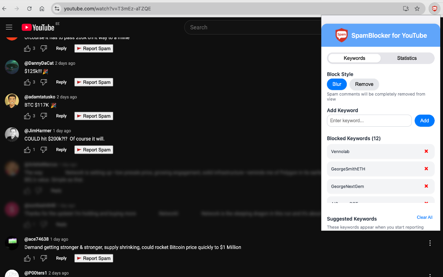Report Spam on @JimHarmer comment
The height and width of the screenshot is (277, 443).
coord(94,150)
